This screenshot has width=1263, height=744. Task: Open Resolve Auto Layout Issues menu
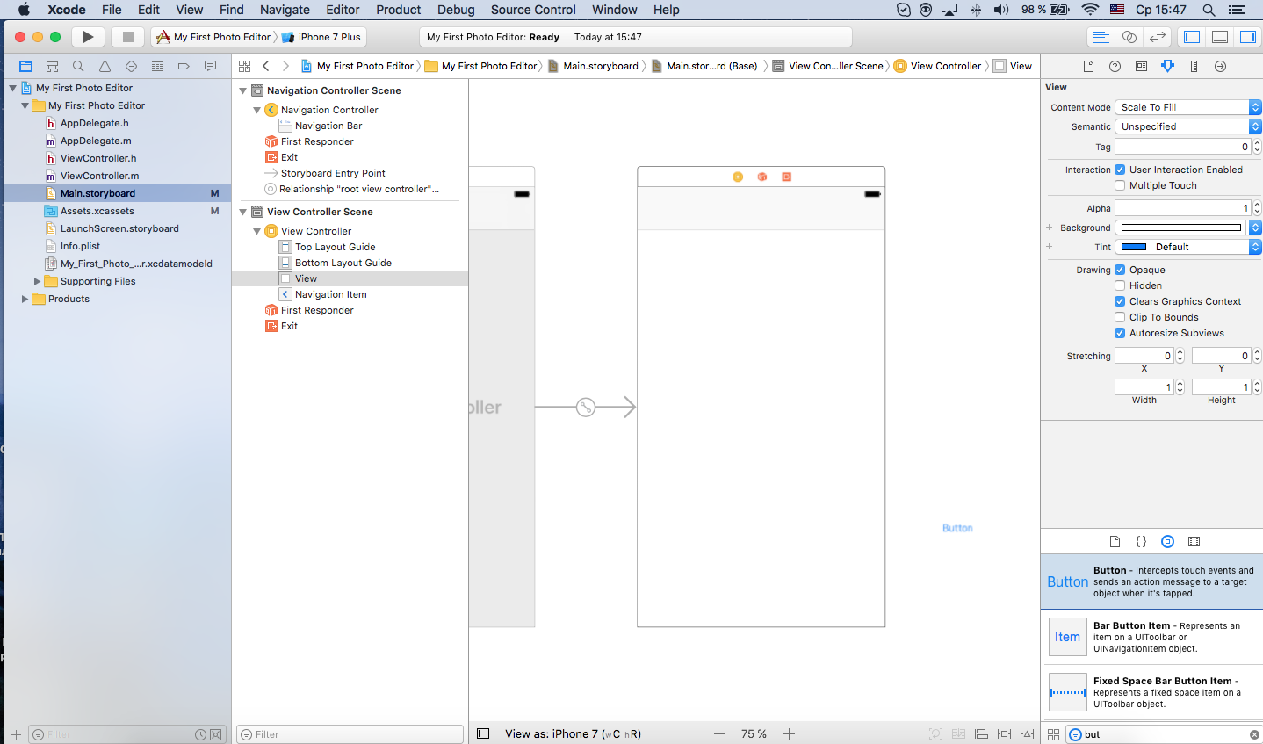pos(1027,733)
